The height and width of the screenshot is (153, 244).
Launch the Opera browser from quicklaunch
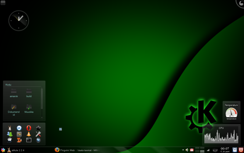point(29,128)
